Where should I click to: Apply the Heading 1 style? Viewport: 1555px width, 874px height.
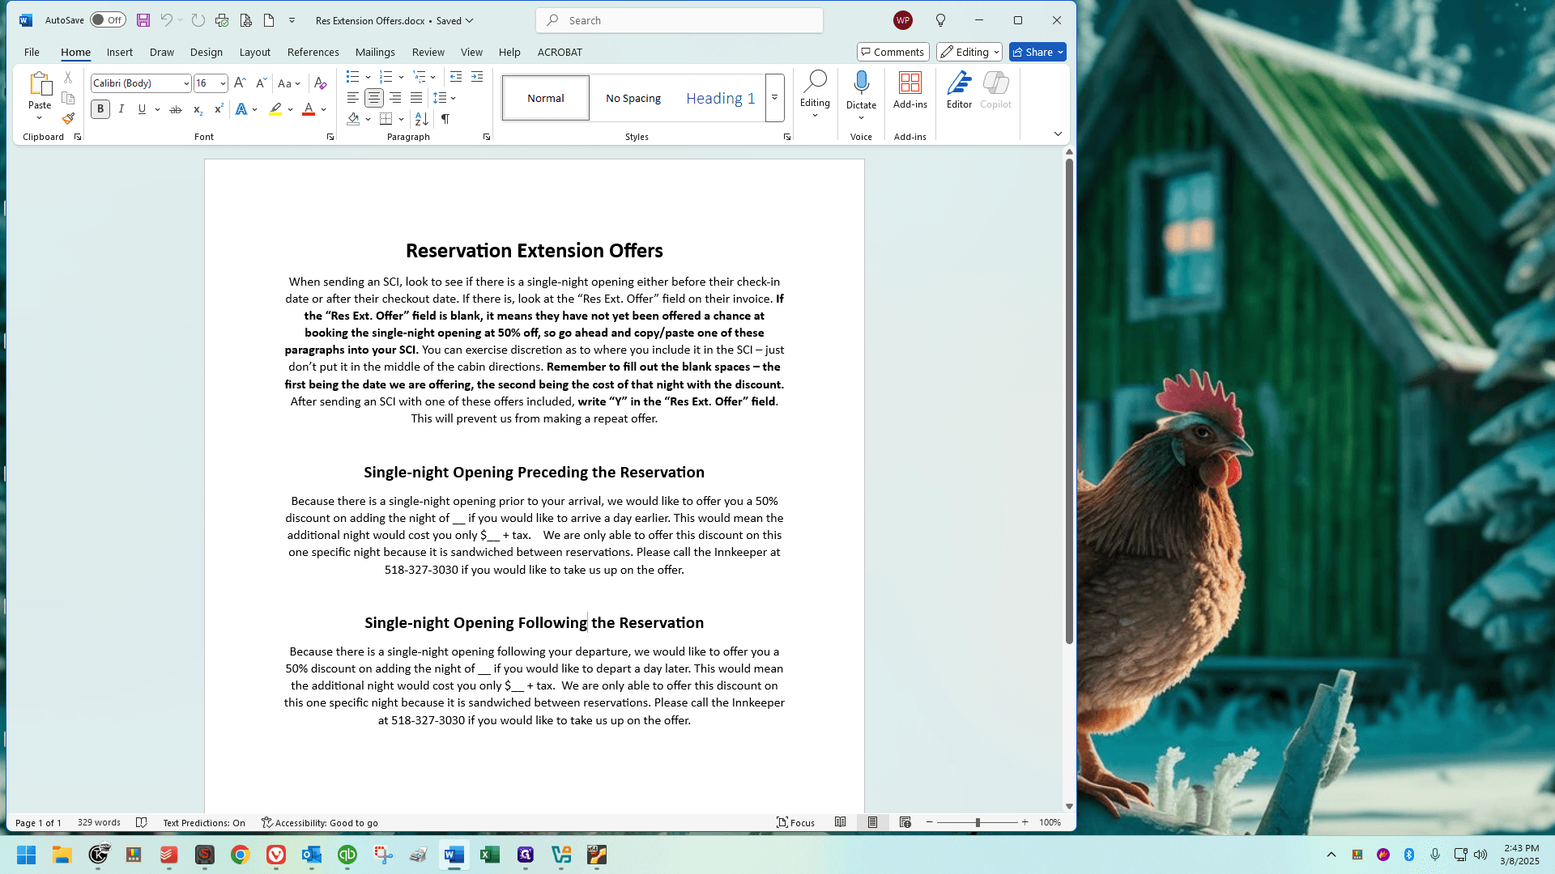pyautogui.click(x=721, y=98)
